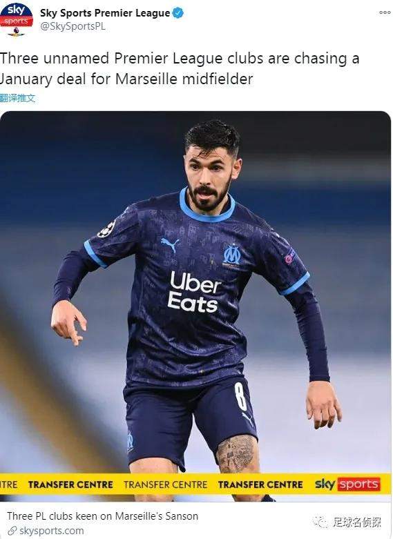Open the @SkySportsPL handle link
393x539 pixels.
[73, 27]
